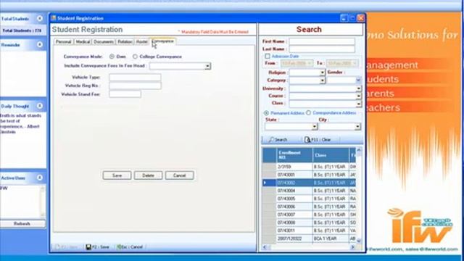Select row with enrollment 07/43001
The height and width of the screenshot is (261, 464).
310,175
